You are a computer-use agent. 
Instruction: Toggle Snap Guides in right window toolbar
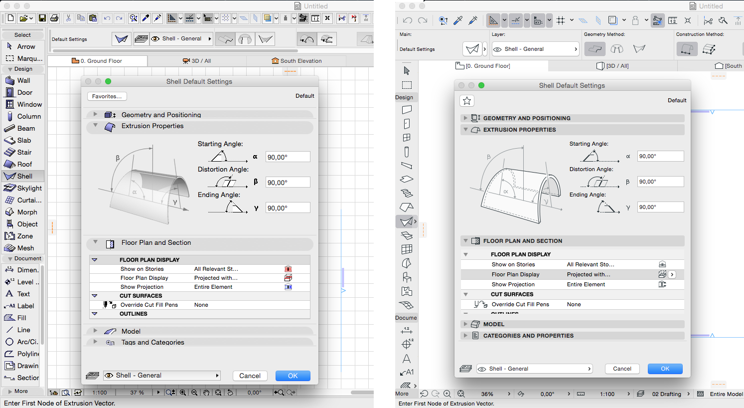[x=515, y=20]
